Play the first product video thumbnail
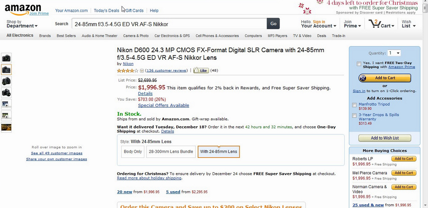 point(6,104)
